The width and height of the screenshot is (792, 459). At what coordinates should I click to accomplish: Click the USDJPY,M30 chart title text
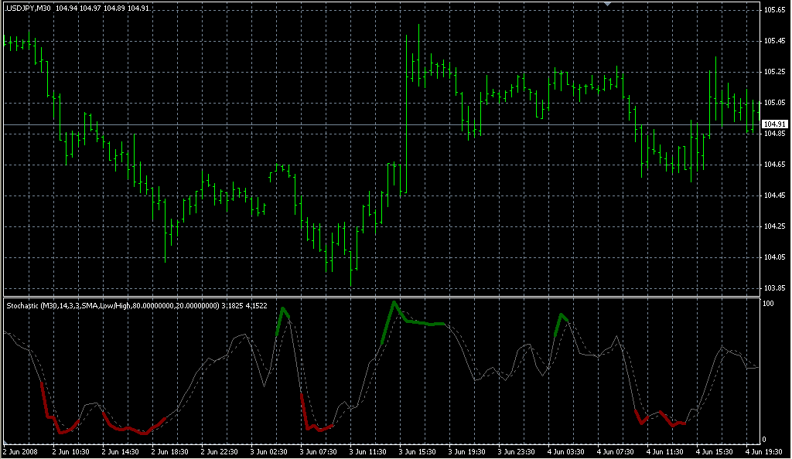29,8
